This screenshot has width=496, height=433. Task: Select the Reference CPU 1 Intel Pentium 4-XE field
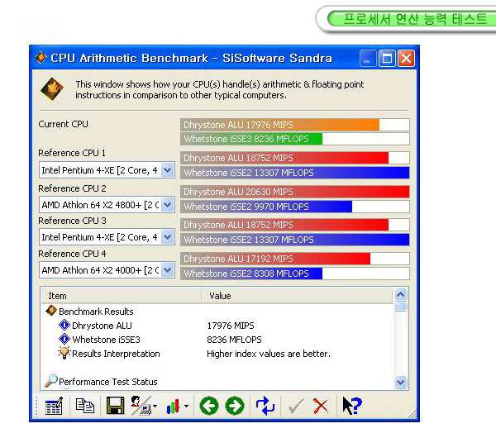(107, 170)
